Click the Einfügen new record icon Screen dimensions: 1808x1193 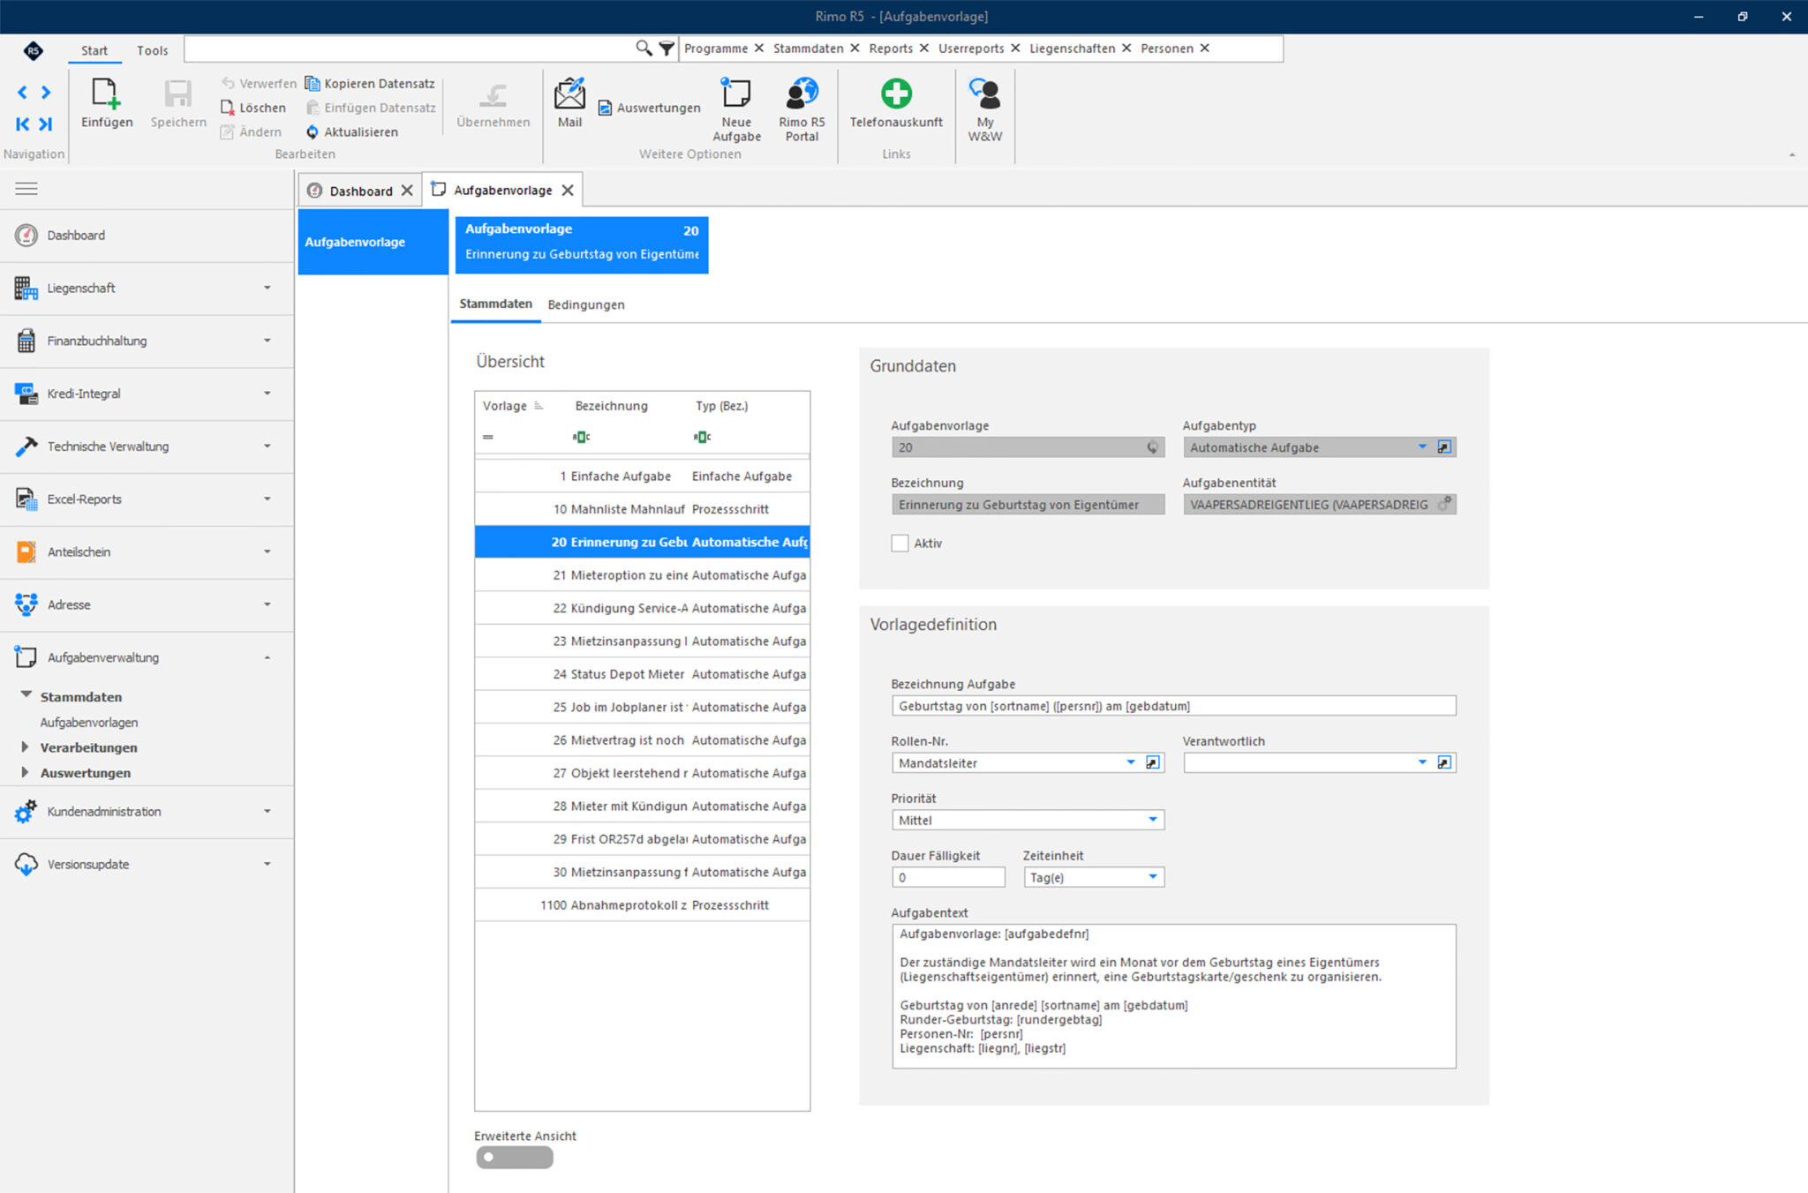[x=106, y=94]
